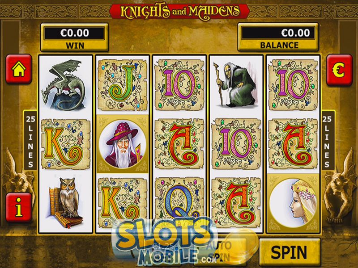
Task: Select the old witch symbol
Action: [x=236, y=85]
